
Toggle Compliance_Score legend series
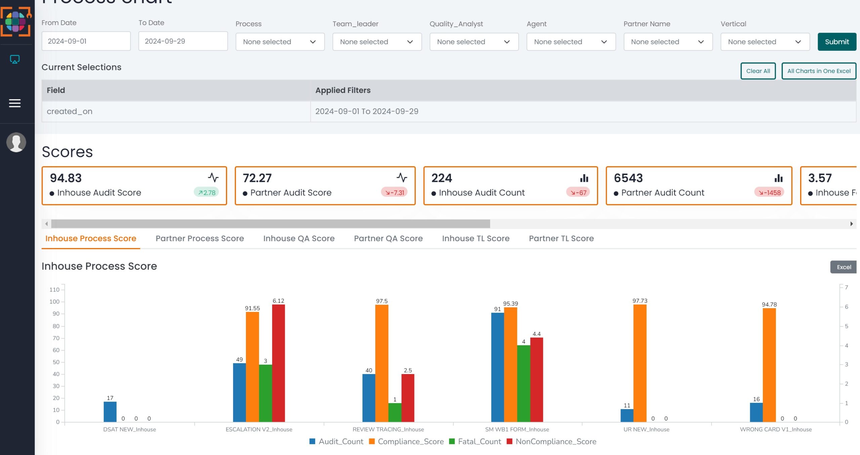tap(406, 442)
